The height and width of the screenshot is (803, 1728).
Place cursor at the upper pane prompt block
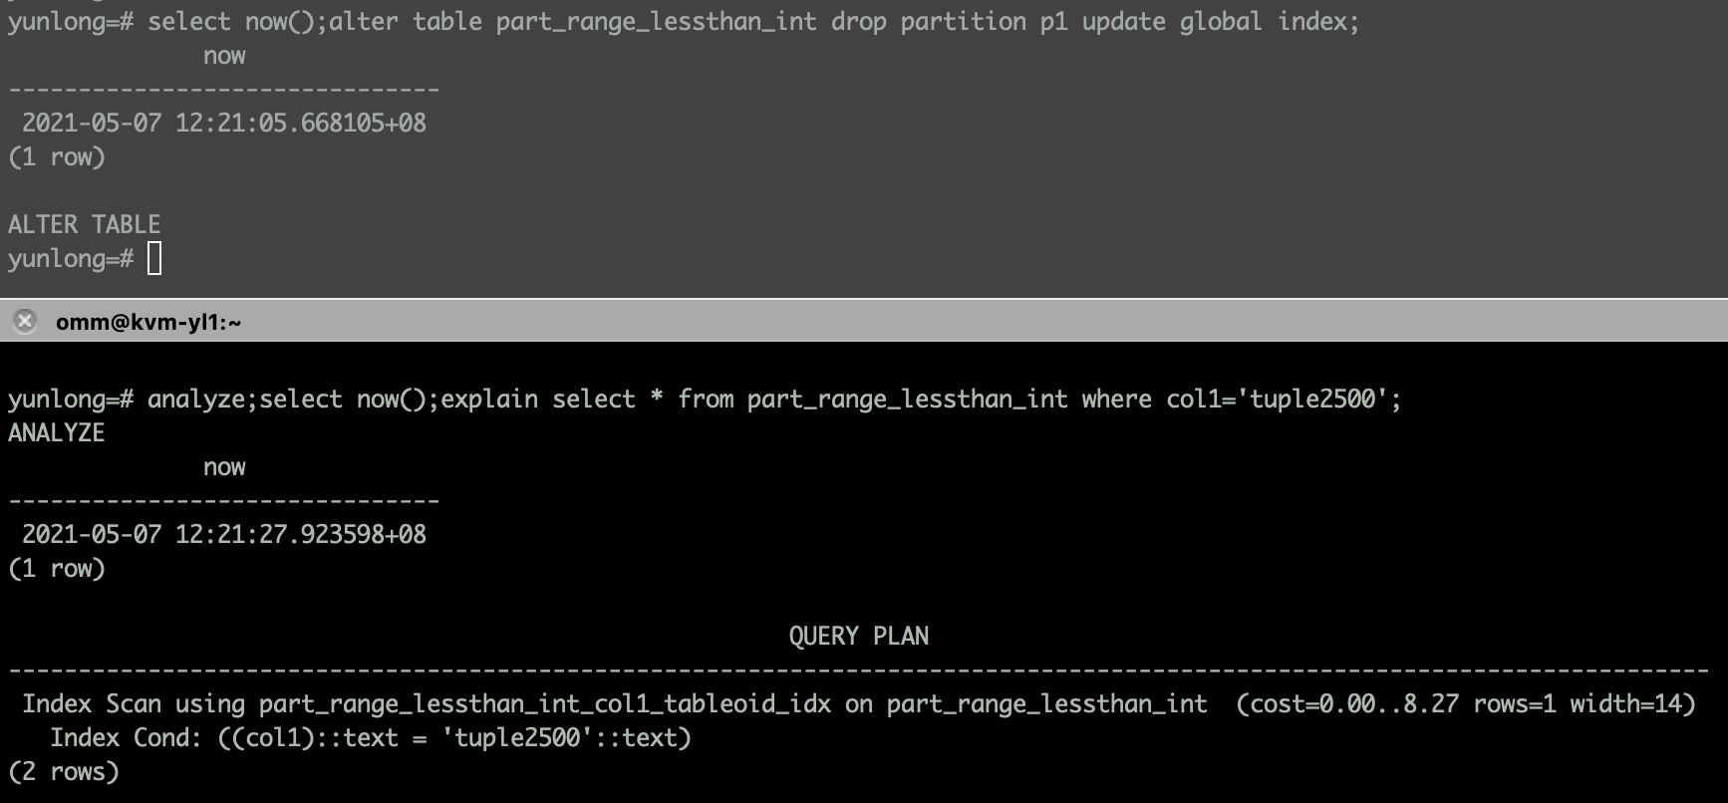click(x=154, y=259)
